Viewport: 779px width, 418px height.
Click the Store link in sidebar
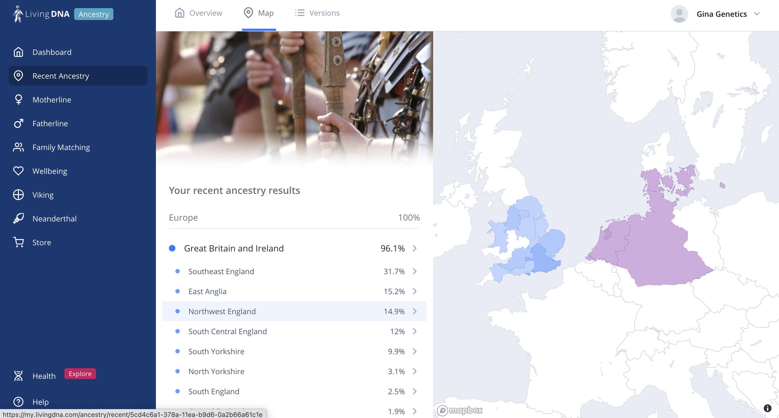41,243
